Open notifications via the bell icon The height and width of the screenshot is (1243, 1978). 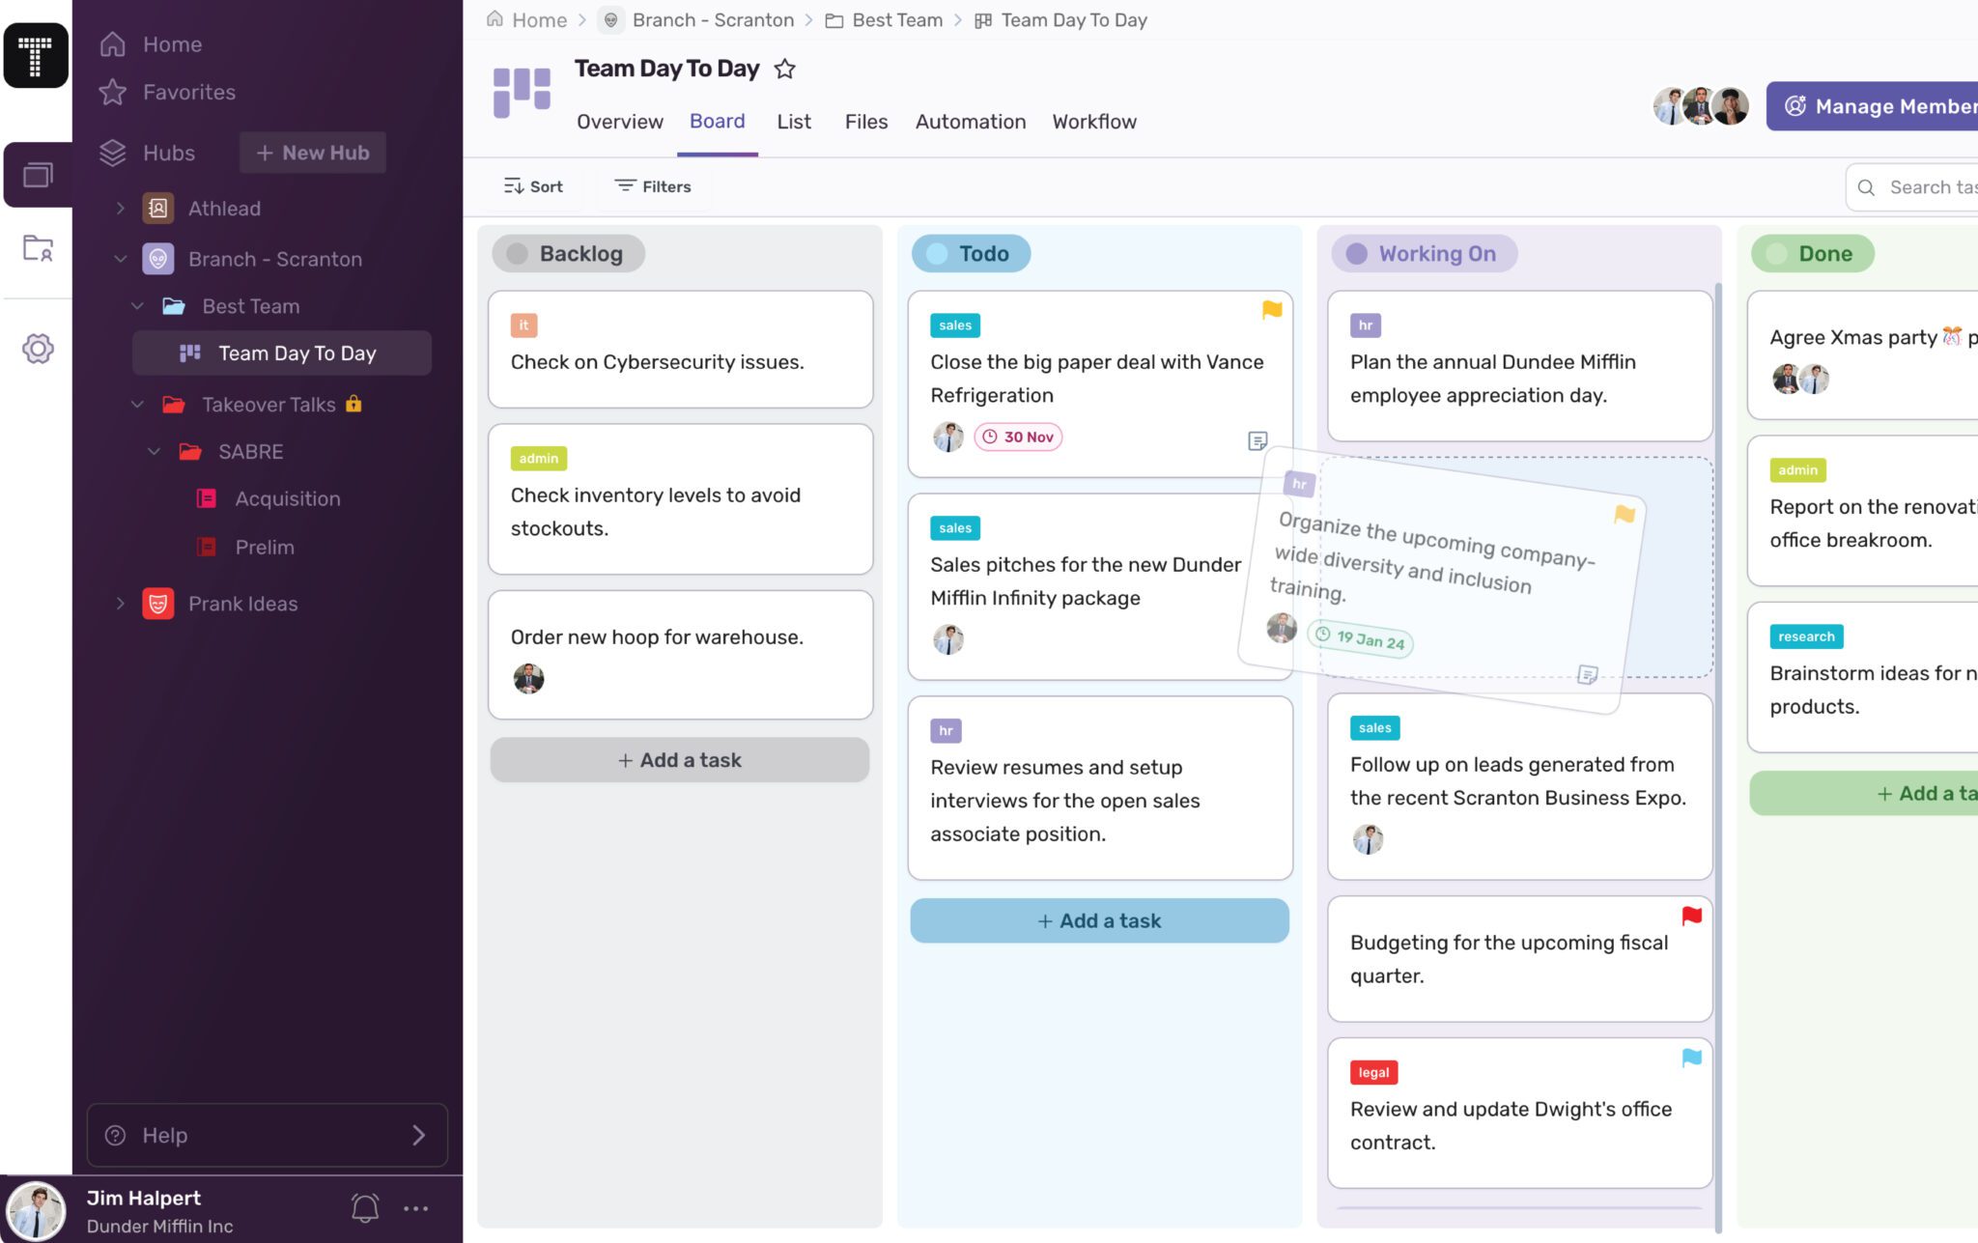click(365, 1206)
